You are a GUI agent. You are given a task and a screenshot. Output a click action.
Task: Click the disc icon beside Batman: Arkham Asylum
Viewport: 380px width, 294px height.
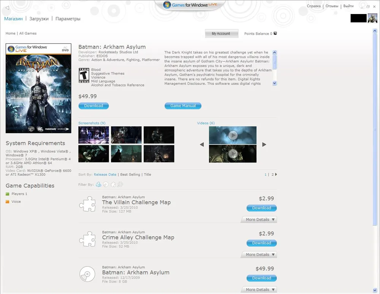pos(87,274)
